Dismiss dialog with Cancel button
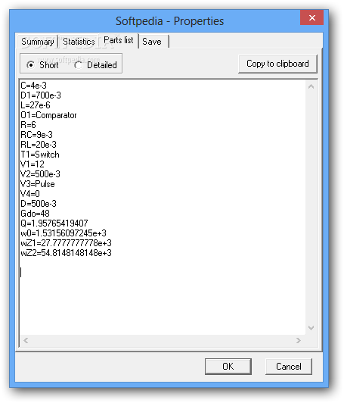The image size is (344, 403). click(x=289, y=366)
